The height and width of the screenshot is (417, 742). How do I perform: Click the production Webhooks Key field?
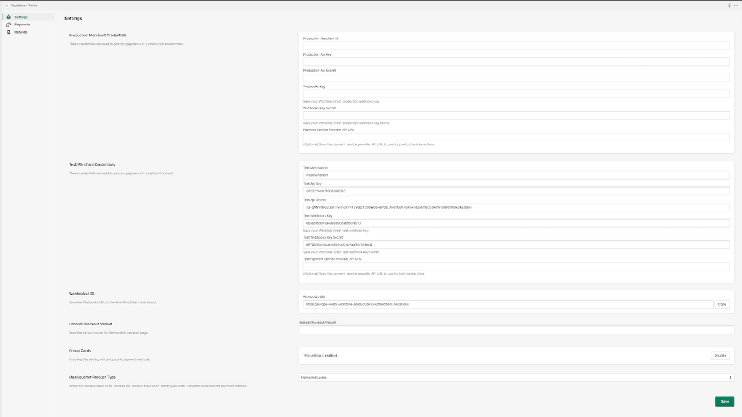[x=517, y=94]
